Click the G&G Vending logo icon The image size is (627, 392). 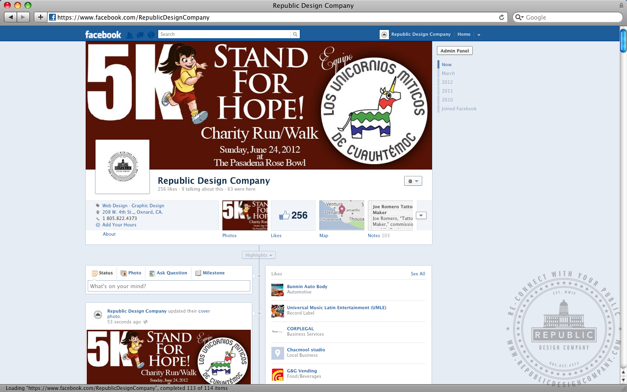click(x=278, y=374)
